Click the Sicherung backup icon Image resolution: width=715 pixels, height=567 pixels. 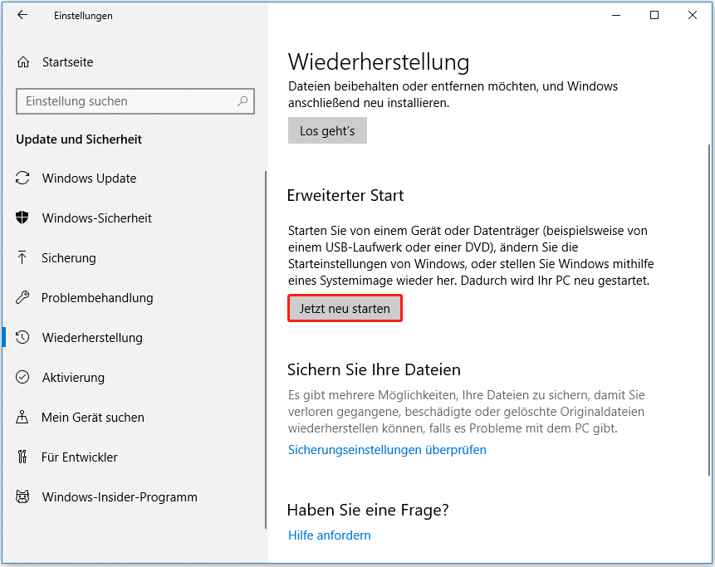coord(24,258)
